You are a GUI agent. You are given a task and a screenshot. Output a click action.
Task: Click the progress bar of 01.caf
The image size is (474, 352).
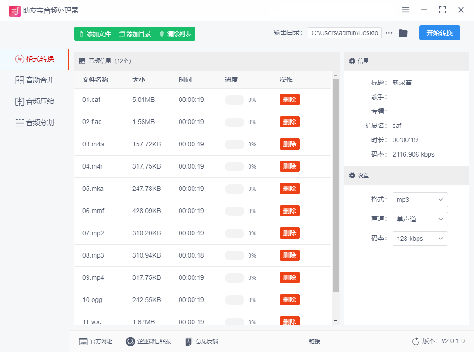point(234,100)
